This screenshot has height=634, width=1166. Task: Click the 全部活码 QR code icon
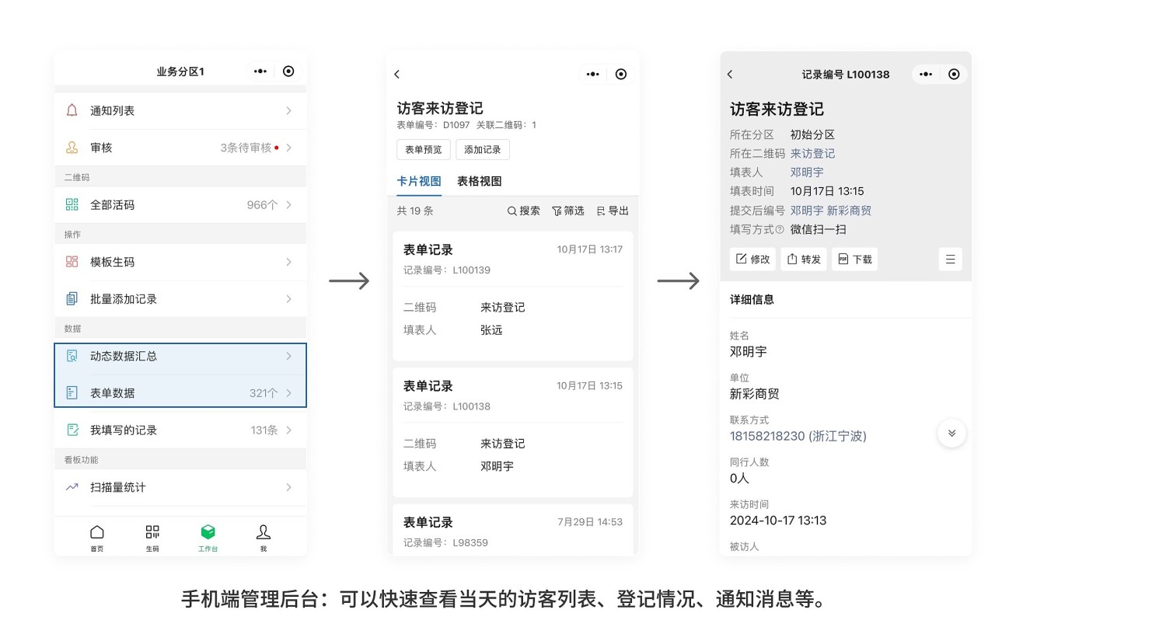pos(72,204)
